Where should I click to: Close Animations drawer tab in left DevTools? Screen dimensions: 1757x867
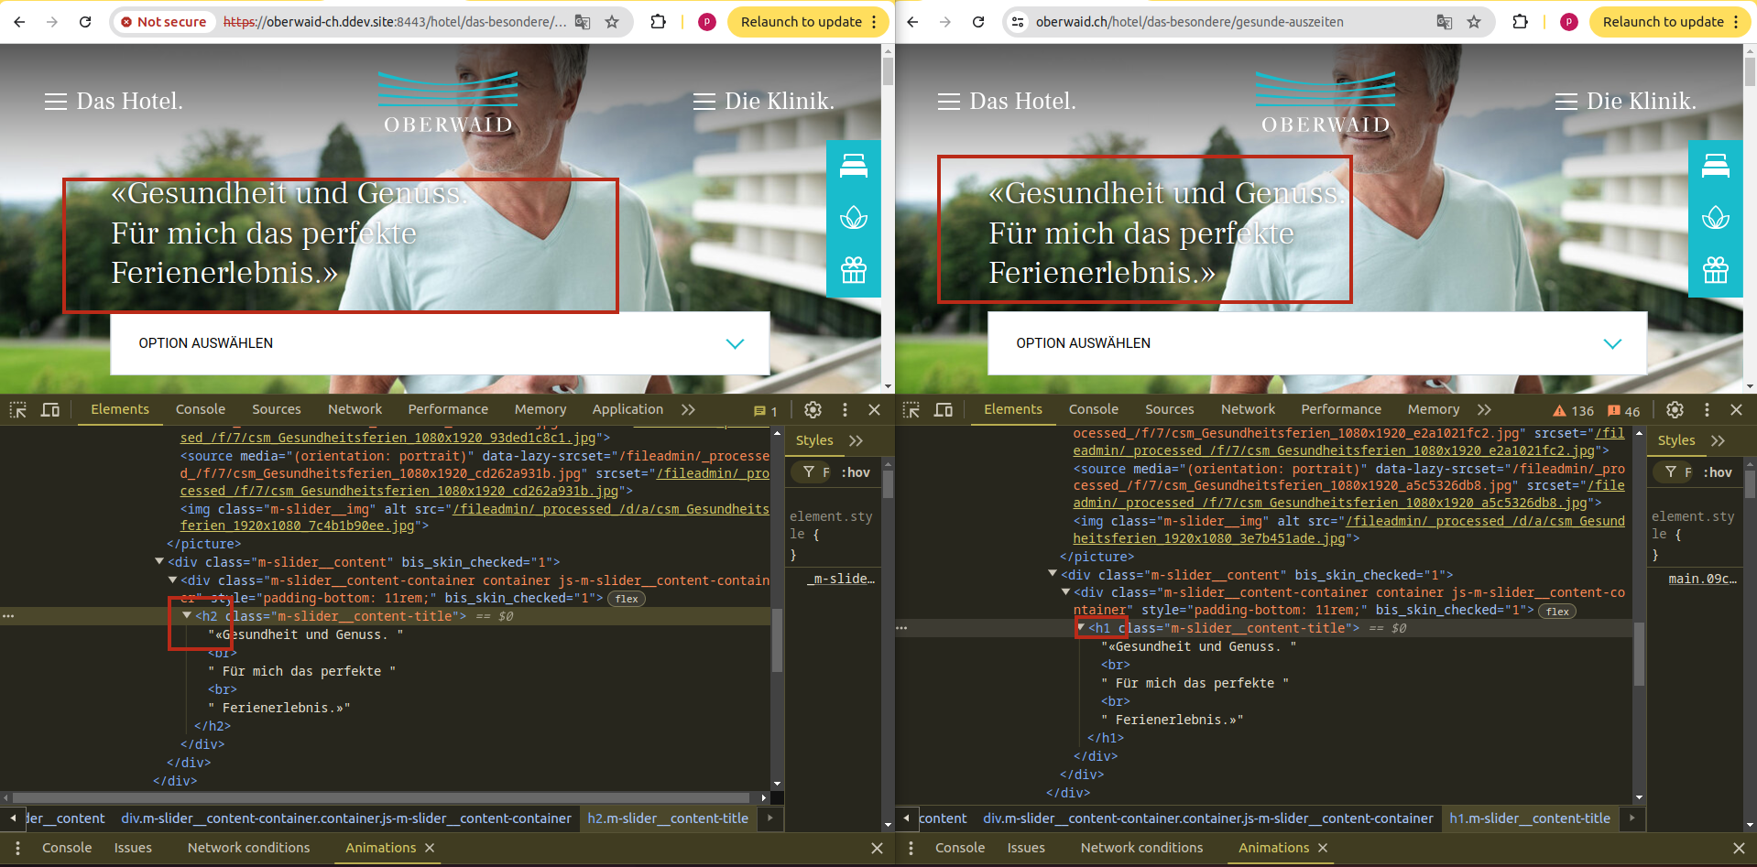[x=430, y=848]
